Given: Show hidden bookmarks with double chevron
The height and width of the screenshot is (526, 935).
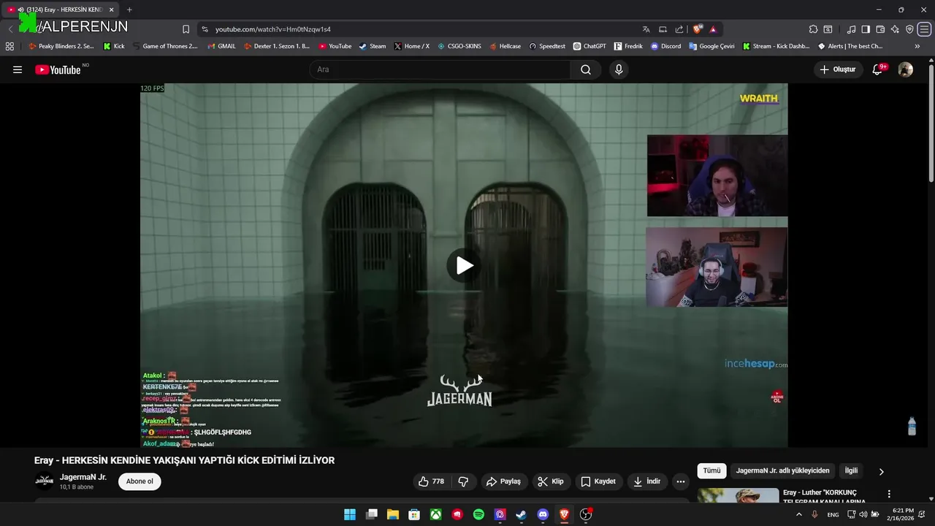Looking at the screenshot, I should pos(917,46).
